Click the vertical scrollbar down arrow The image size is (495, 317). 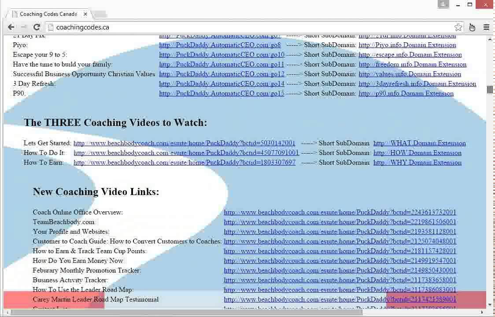(x=490, y=305)
